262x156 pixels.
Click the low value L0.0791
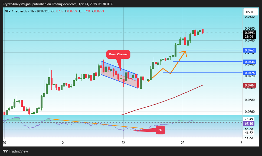click(x=84, y=11)
